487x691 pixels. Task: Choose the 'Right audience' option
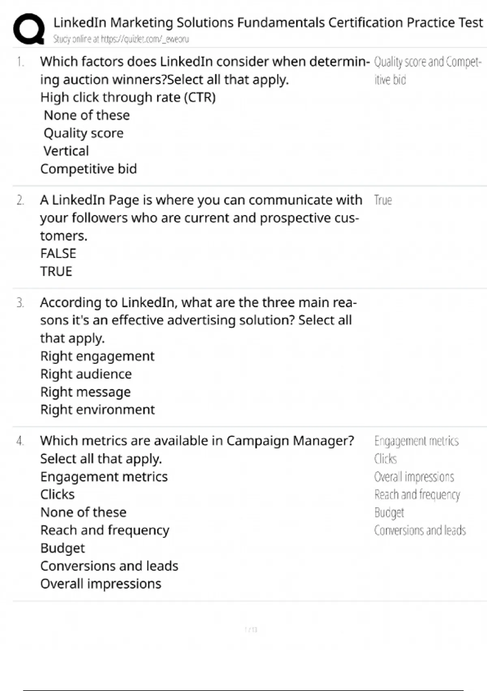pos(86,374)
